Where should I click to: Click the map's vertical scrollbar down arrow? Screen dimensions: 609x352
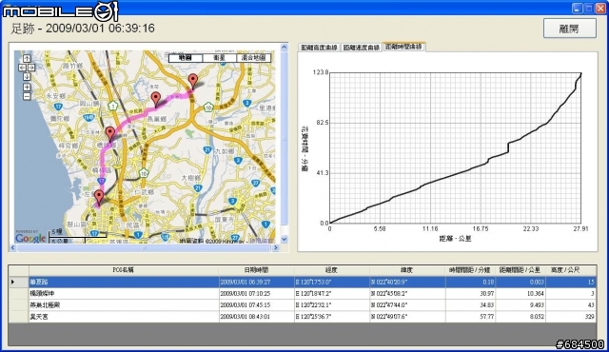[284, 239]
